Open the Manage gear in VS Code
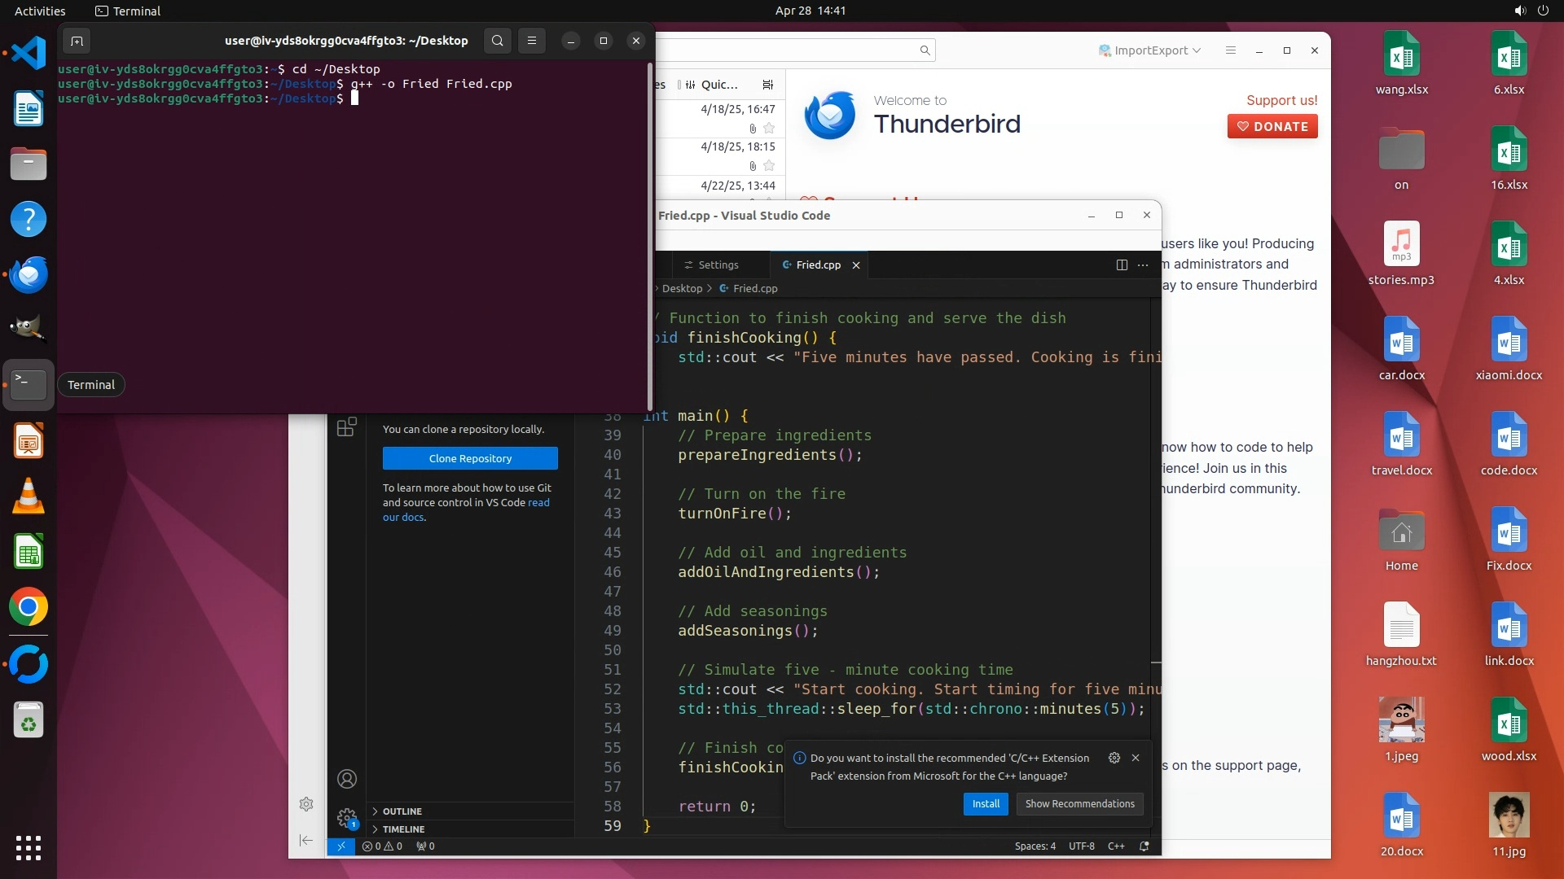The width and height of the screenshot is (1564, 879). tap(347, 817)
